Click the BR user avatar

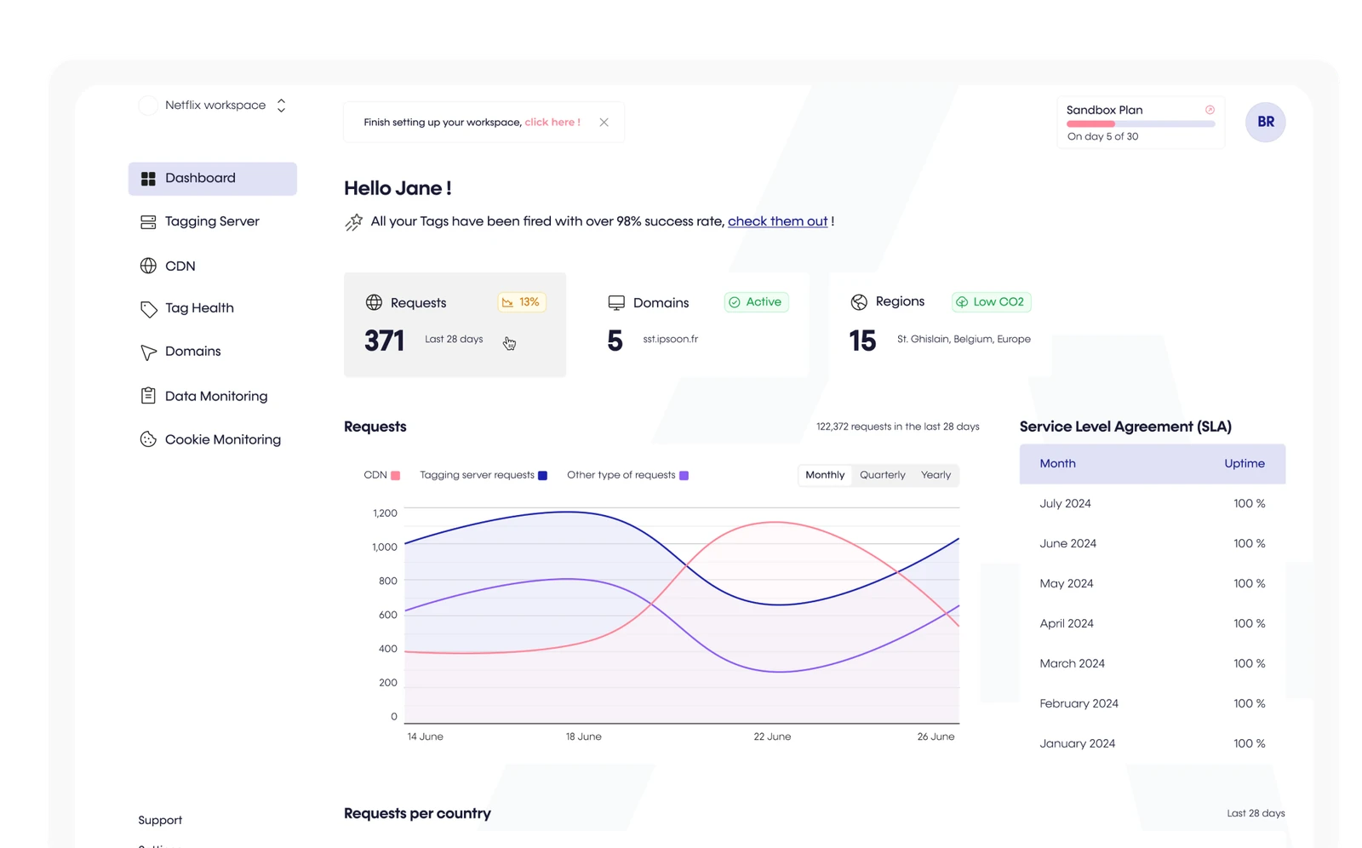click(1265, 122)
